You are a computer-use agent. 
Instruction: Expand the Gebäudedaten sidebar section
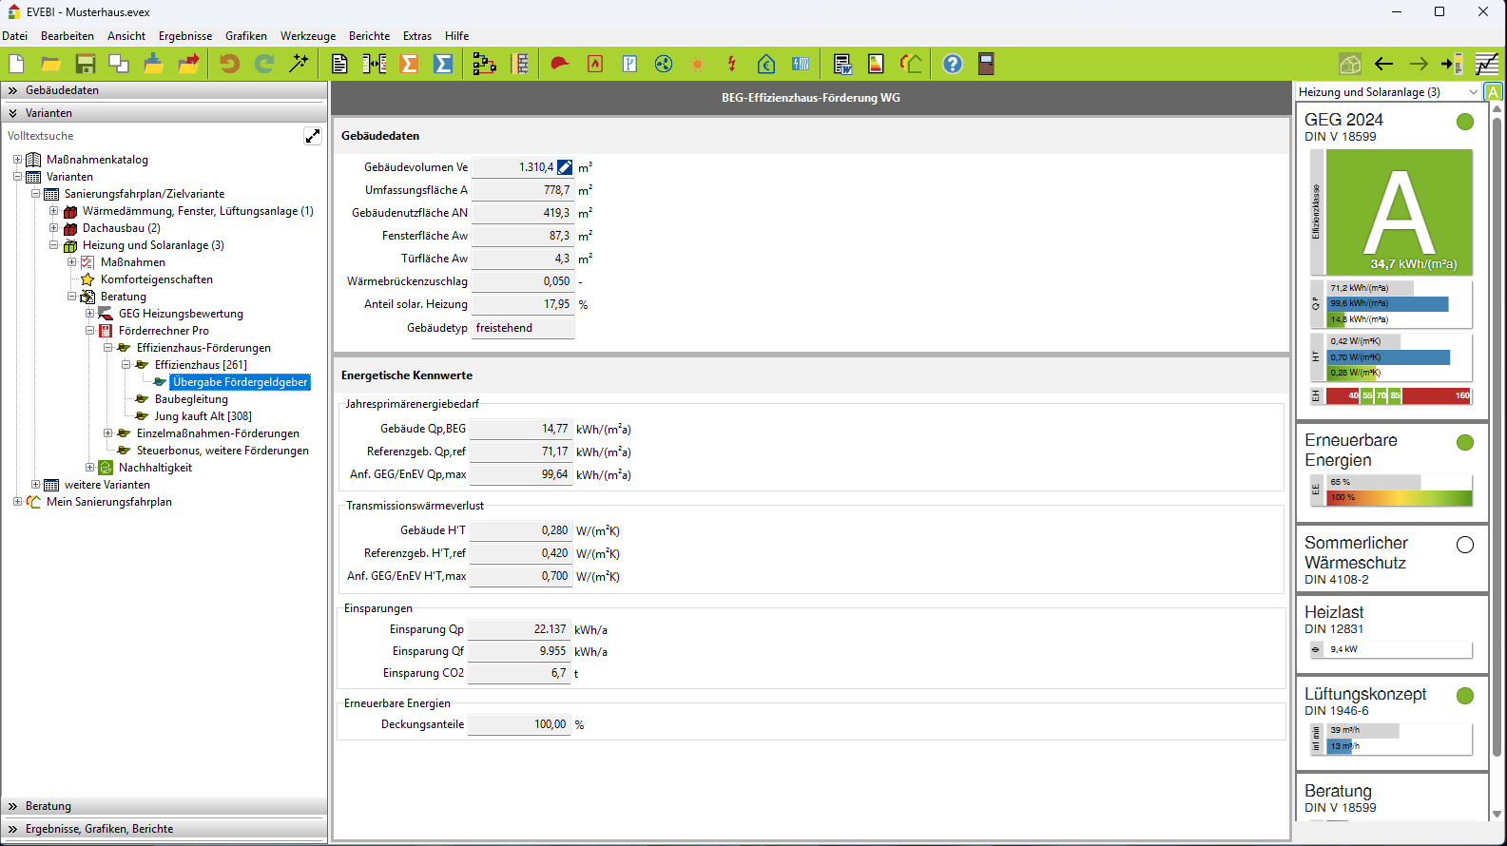click(13, 90)
